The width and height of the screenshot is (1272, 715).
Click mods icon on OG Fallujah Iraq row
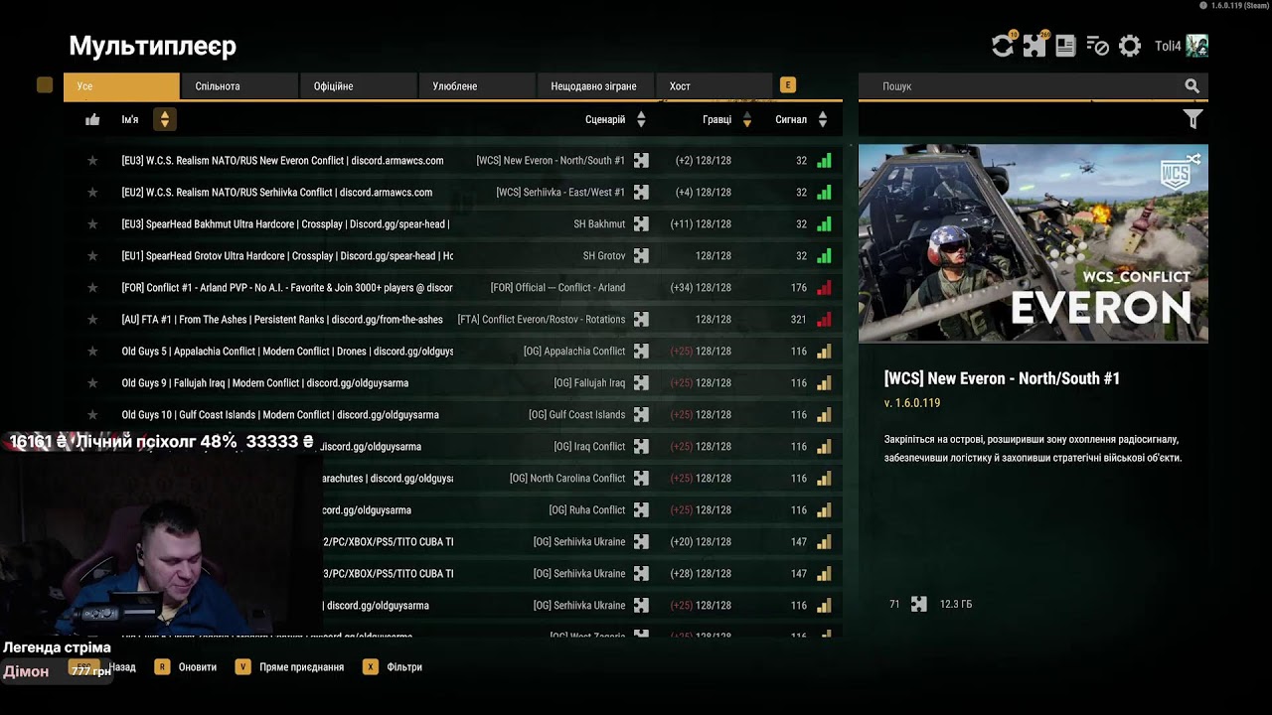641,383
